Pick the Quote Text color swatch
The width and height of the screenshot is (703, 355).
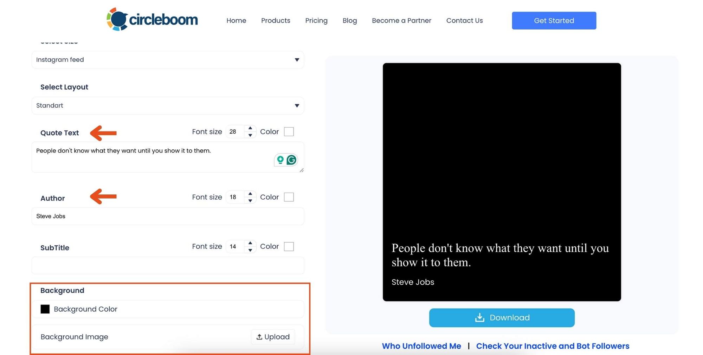(x=289, y=131)
